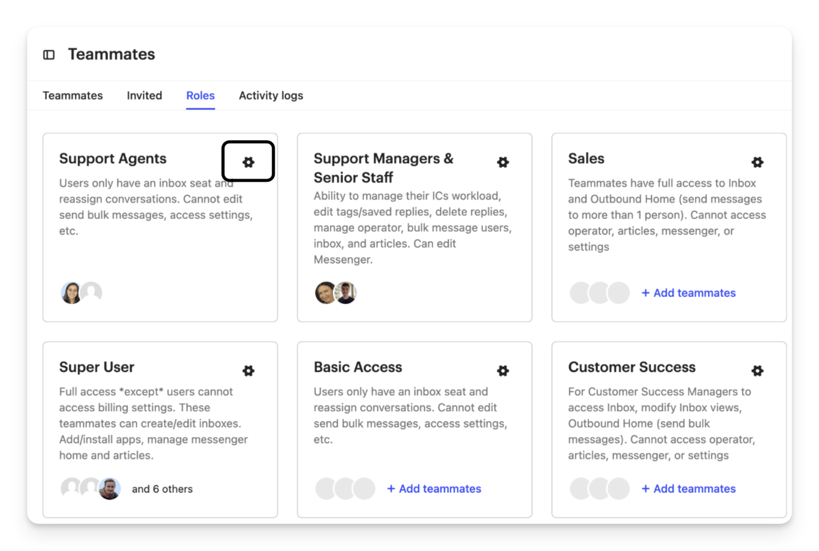This screenshot has width=819, height=551.
Task: Open Support Agents role settings gear
Action: click(x=248, y=162)
